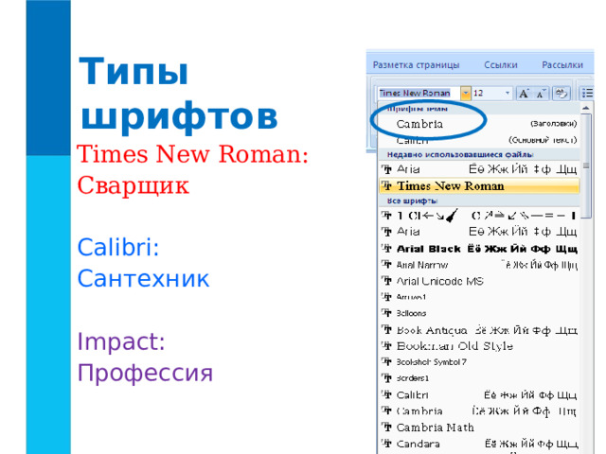The width and height of the screenshot is (606, 454).
Task: Open the Разметка страницы ribbon tab
Action: [416, 65]
